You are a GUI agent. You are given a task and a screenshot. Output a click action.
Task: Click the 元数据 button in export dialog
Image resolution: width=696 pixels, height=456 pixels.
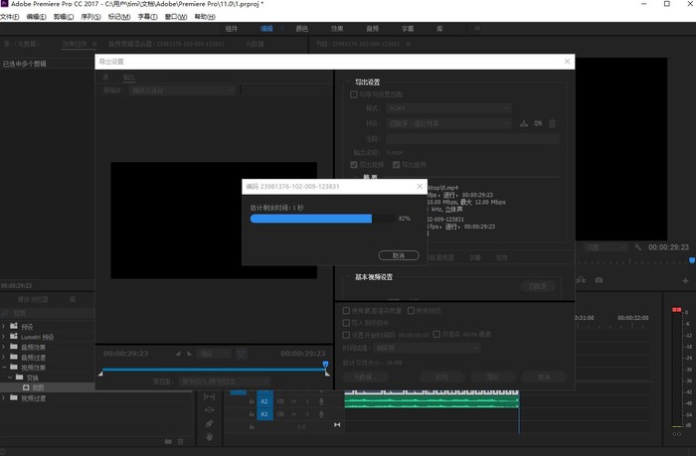tap(363, 377)
